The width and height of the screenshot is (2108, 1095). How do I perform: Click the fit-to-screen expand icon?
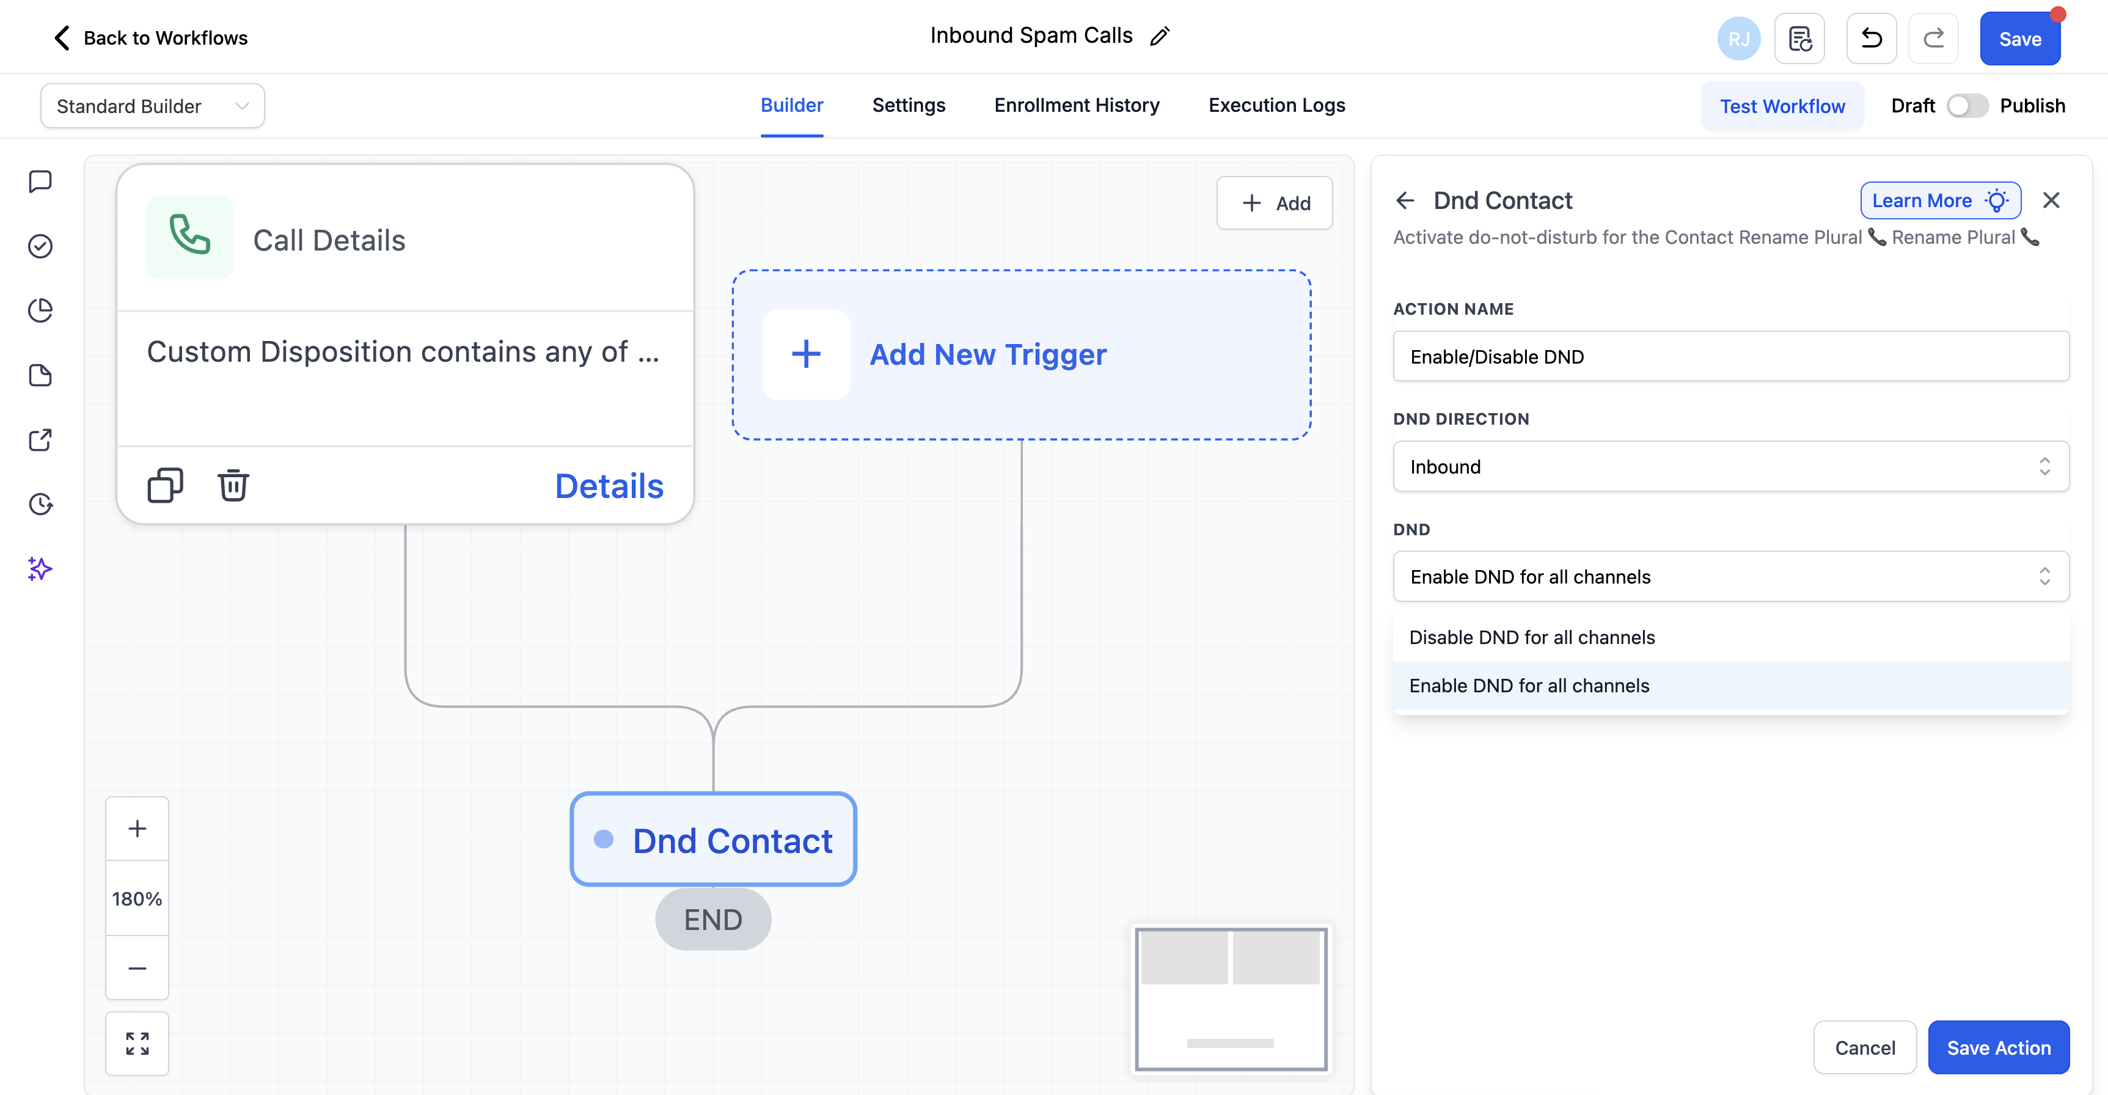[137, 1042]
